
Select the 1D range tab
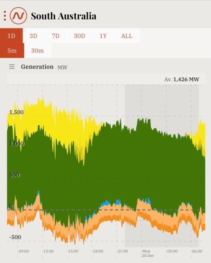(x=12, y=36)
